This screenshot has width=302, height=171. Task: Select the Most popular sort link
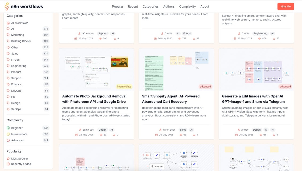point(20,159)
